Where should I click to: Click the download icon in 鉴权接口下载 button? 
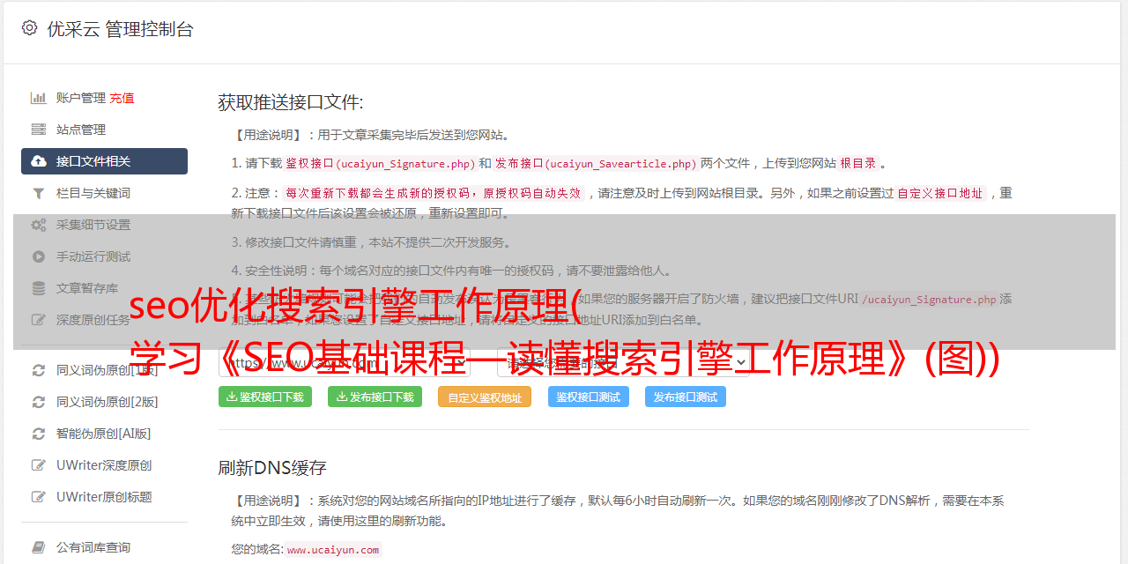coord(232,397)
